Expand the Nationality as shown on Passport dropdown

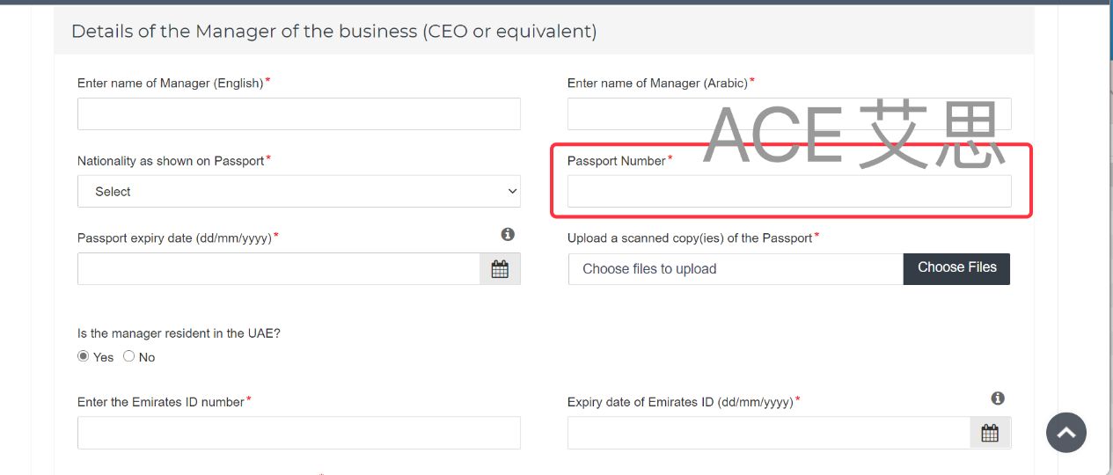pos(299,192)
